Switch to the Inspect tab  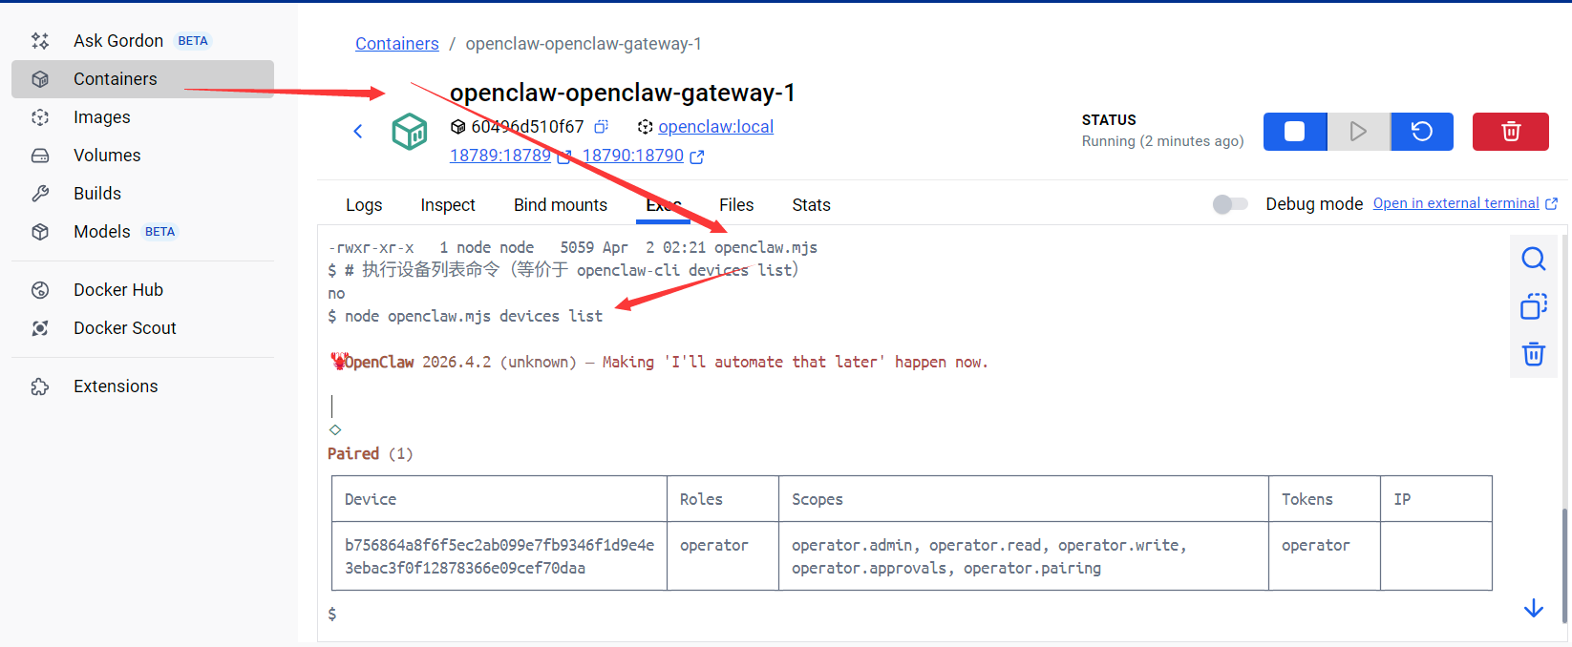(448, 205)
